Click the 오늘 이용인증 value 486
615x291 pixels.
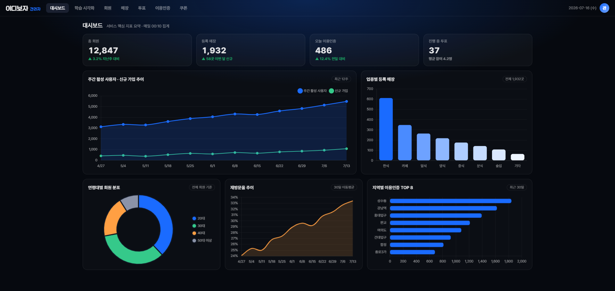324,50
